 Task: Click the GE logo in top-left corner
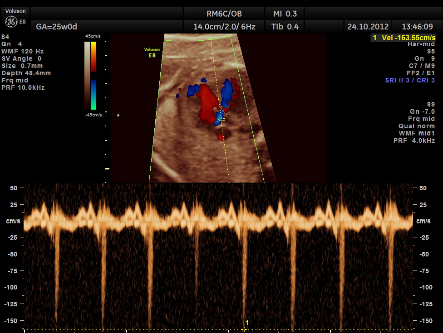click(11, 22)
